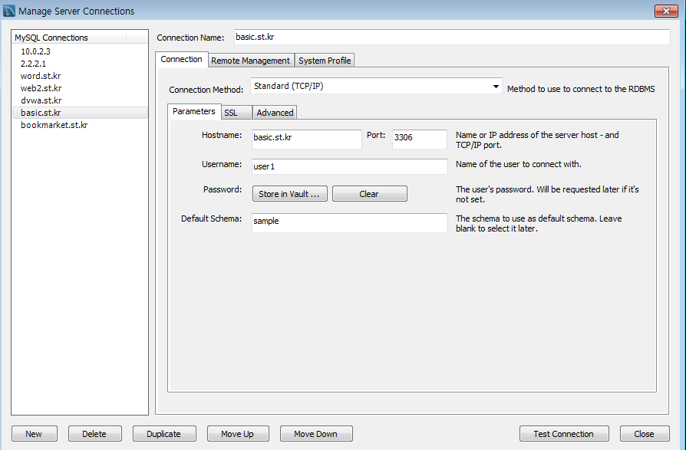The image size is (686, 450).
Task: Switch to the SSL sub-tab
Action: tap(236, 113)
